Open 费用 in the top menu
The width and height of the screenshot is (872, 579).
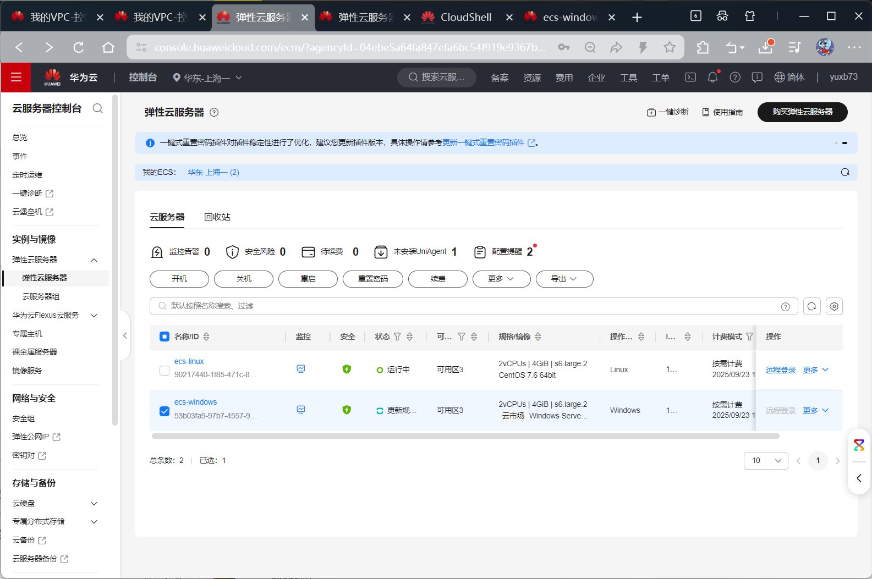[x=564, y=78]
